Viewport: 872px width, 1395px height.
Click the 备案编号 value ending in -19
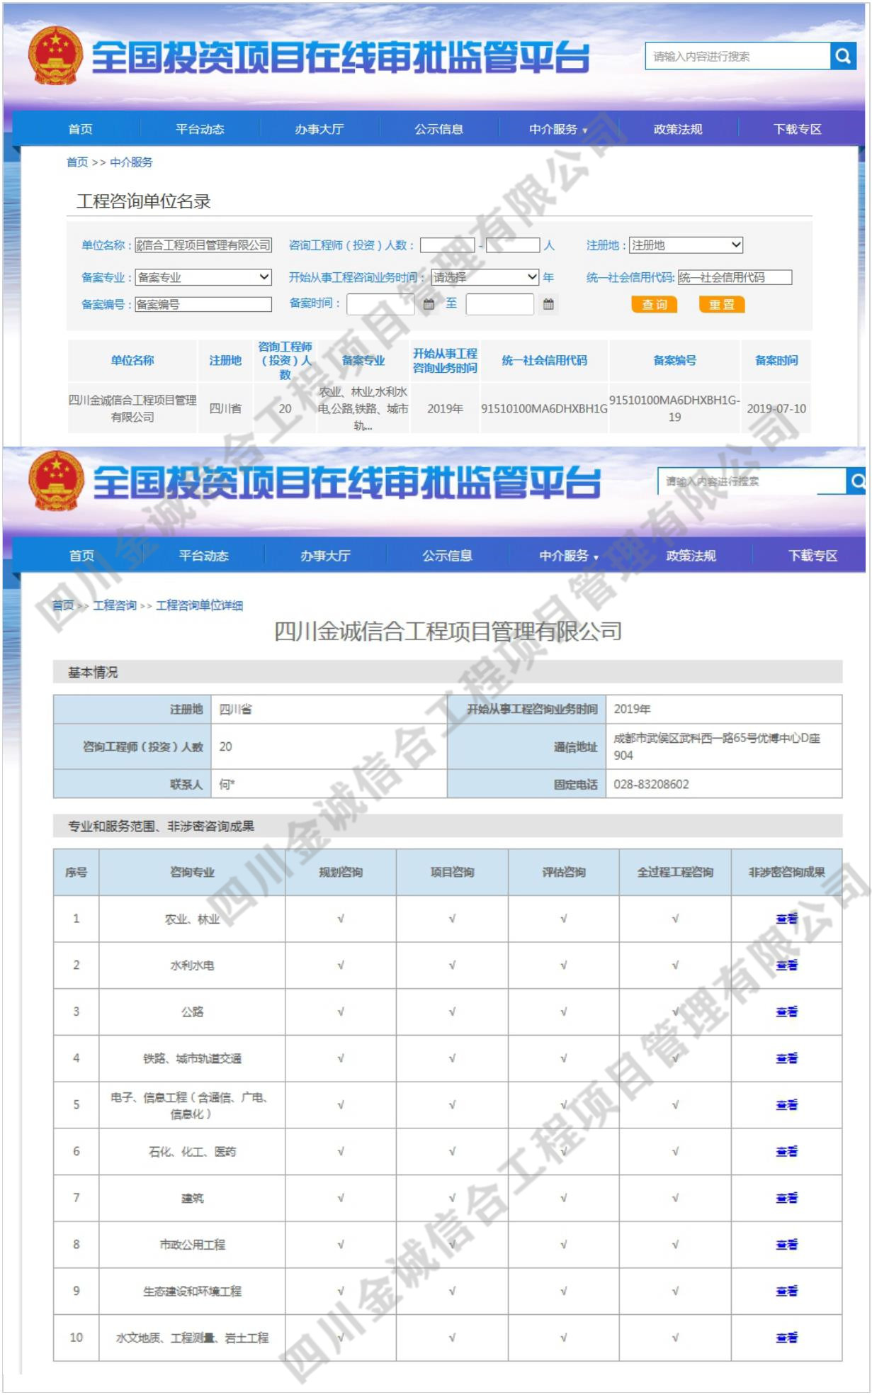674,408
